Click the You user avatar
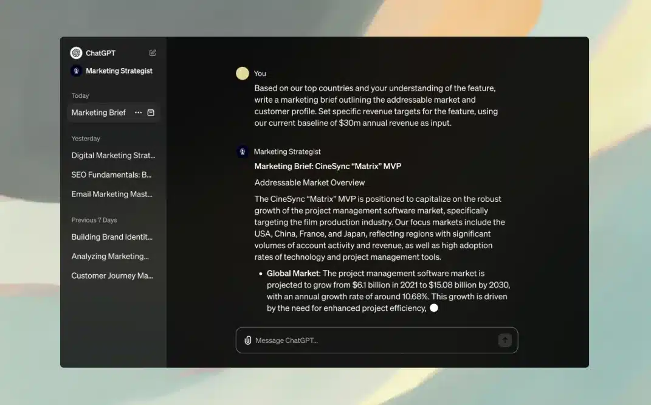The width and height of the screenshot is (651, 405). [x=243, y=74]
